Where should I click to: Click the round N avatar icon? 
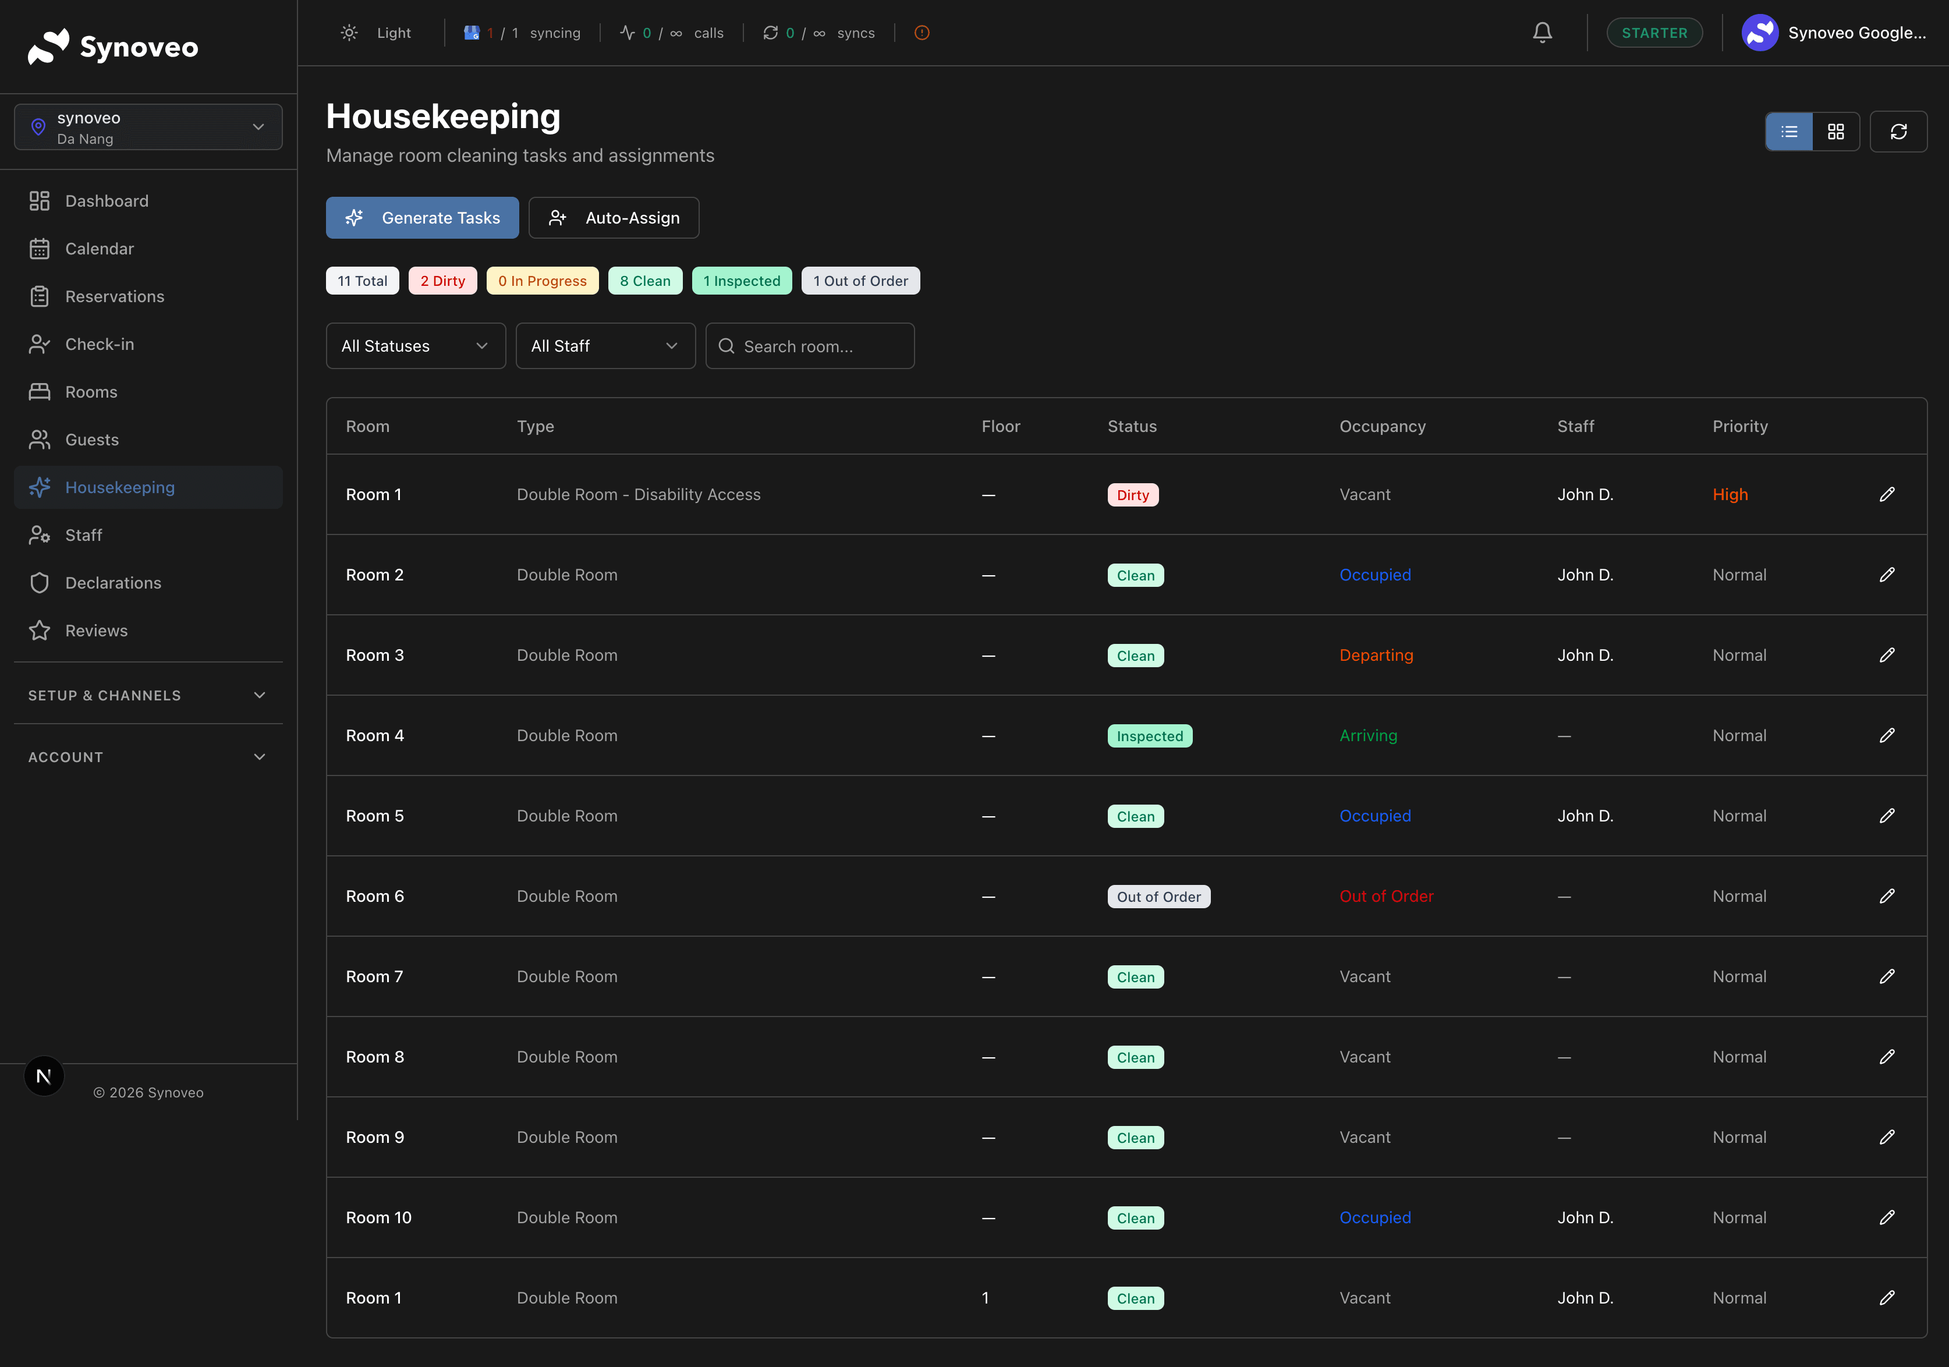[44, 1076]
